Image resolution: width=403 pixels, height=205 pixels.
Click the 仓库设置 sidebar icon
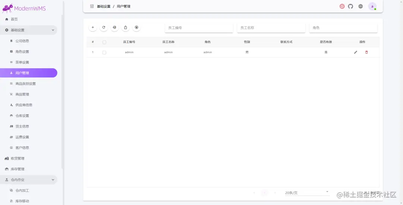point(11,116)
